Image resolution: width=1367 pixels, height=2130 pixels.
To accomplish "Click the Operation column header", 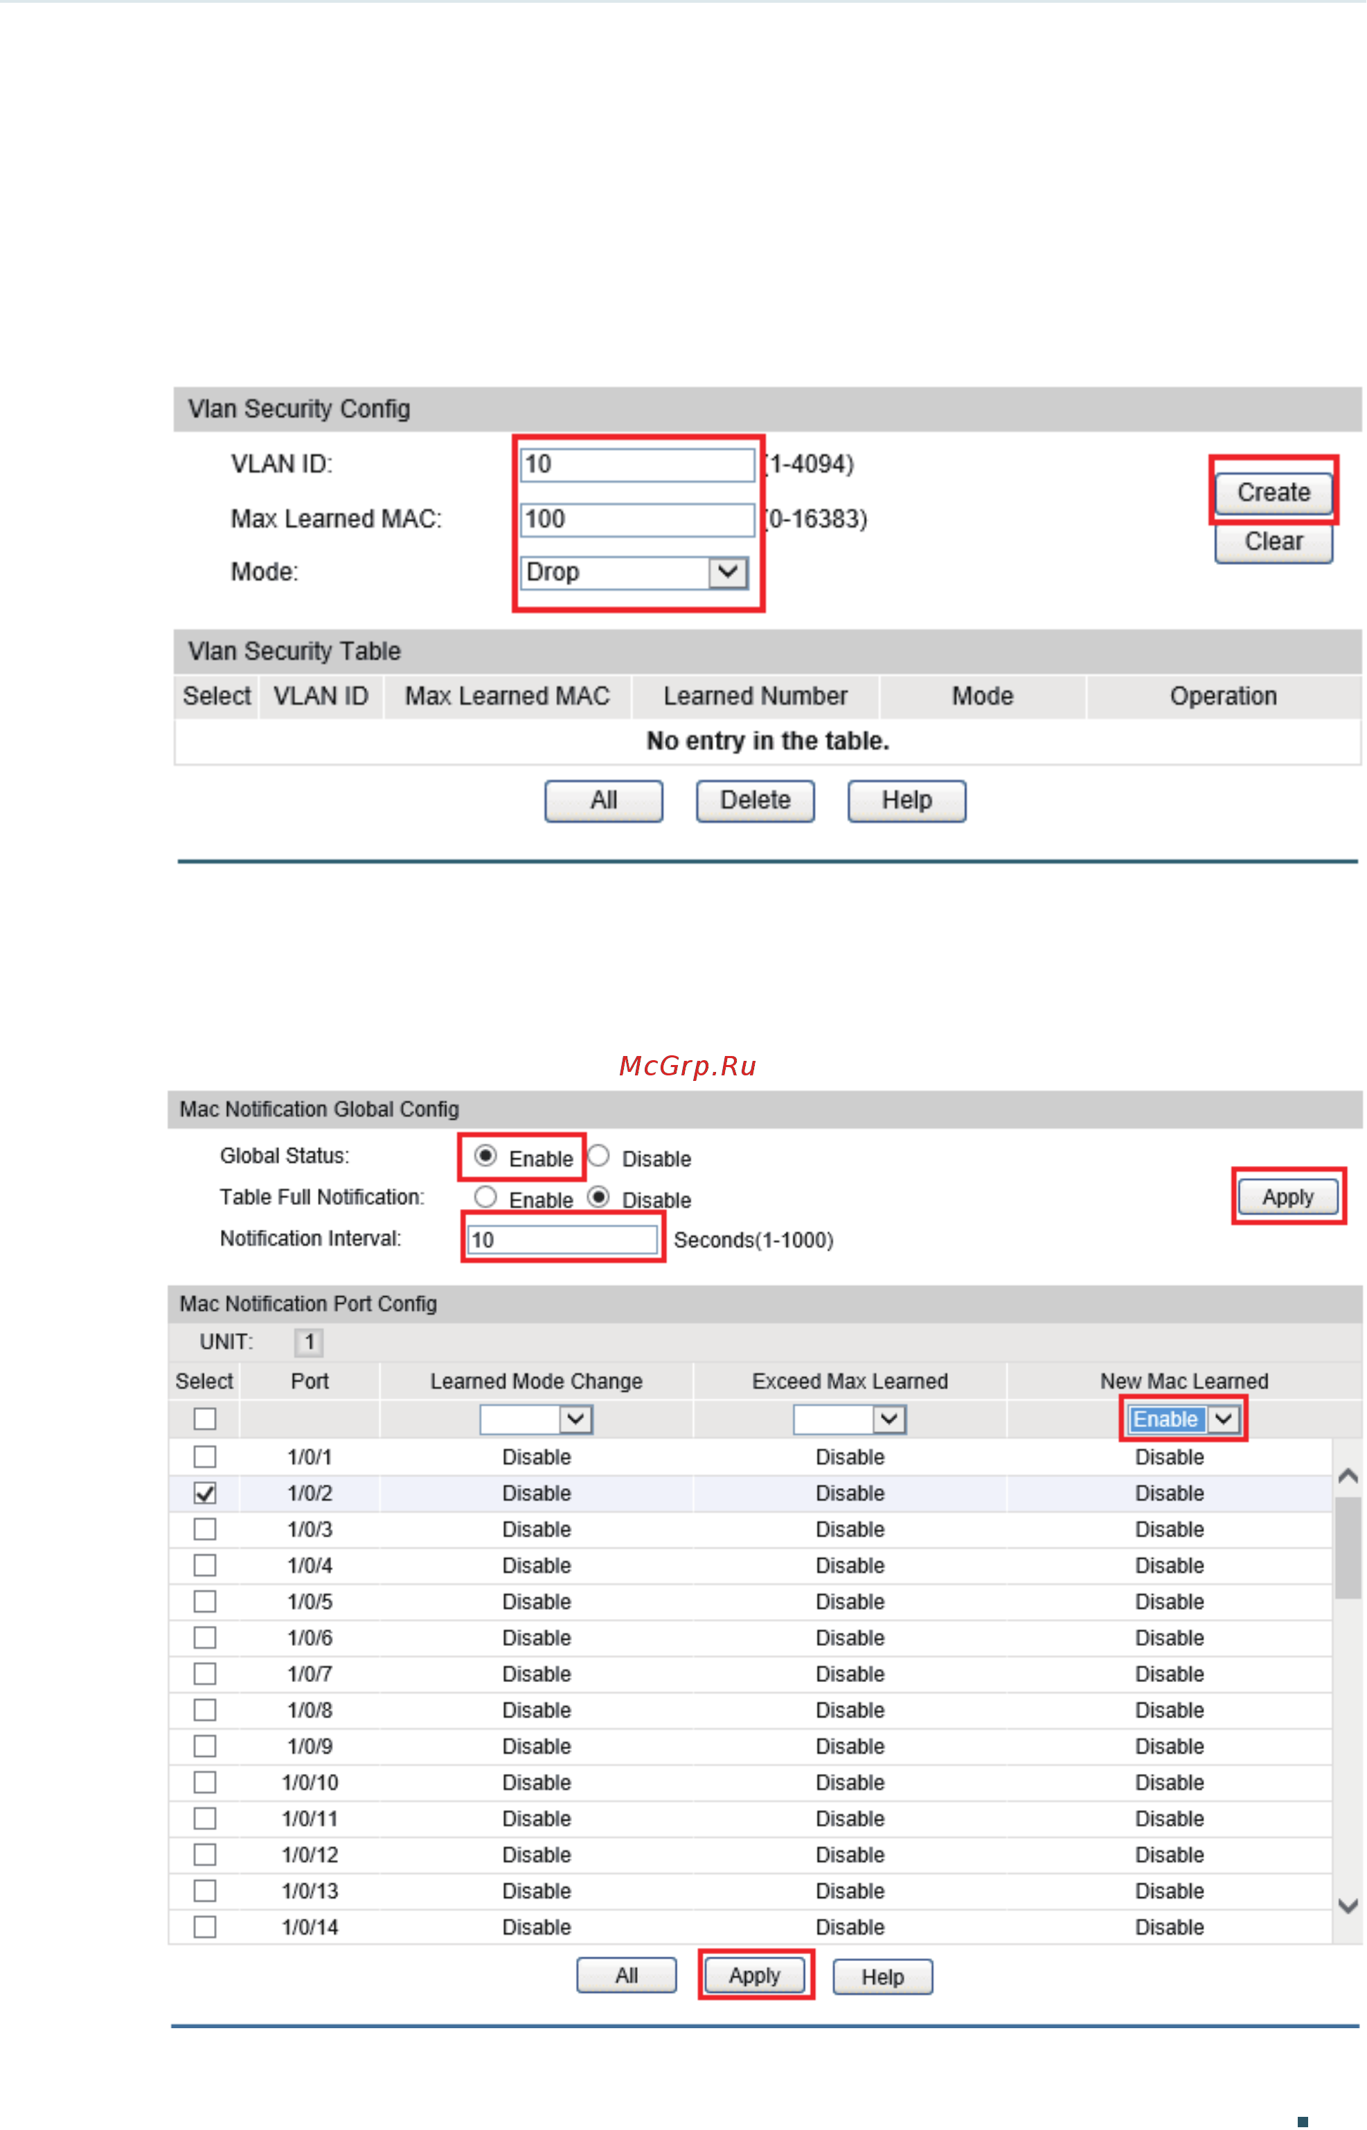I will (1223, 697).
